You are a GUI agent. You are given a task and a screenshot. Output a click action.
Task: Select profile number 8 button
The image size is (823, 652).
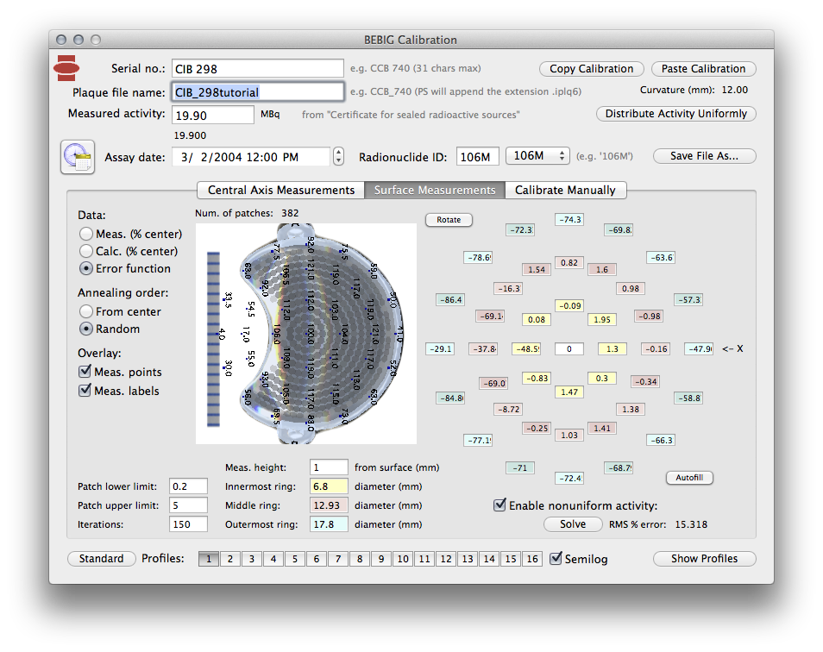[359, 559]
